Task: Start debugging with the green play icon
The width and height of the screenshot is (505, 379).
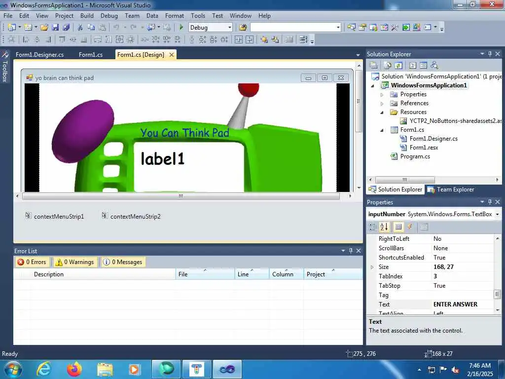Action: pyautogui.click(x=181, y=28)
